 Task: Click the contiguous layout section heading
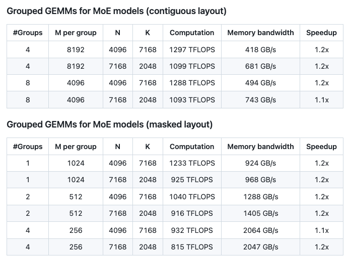pyautogui.click(x=116, y=11)
